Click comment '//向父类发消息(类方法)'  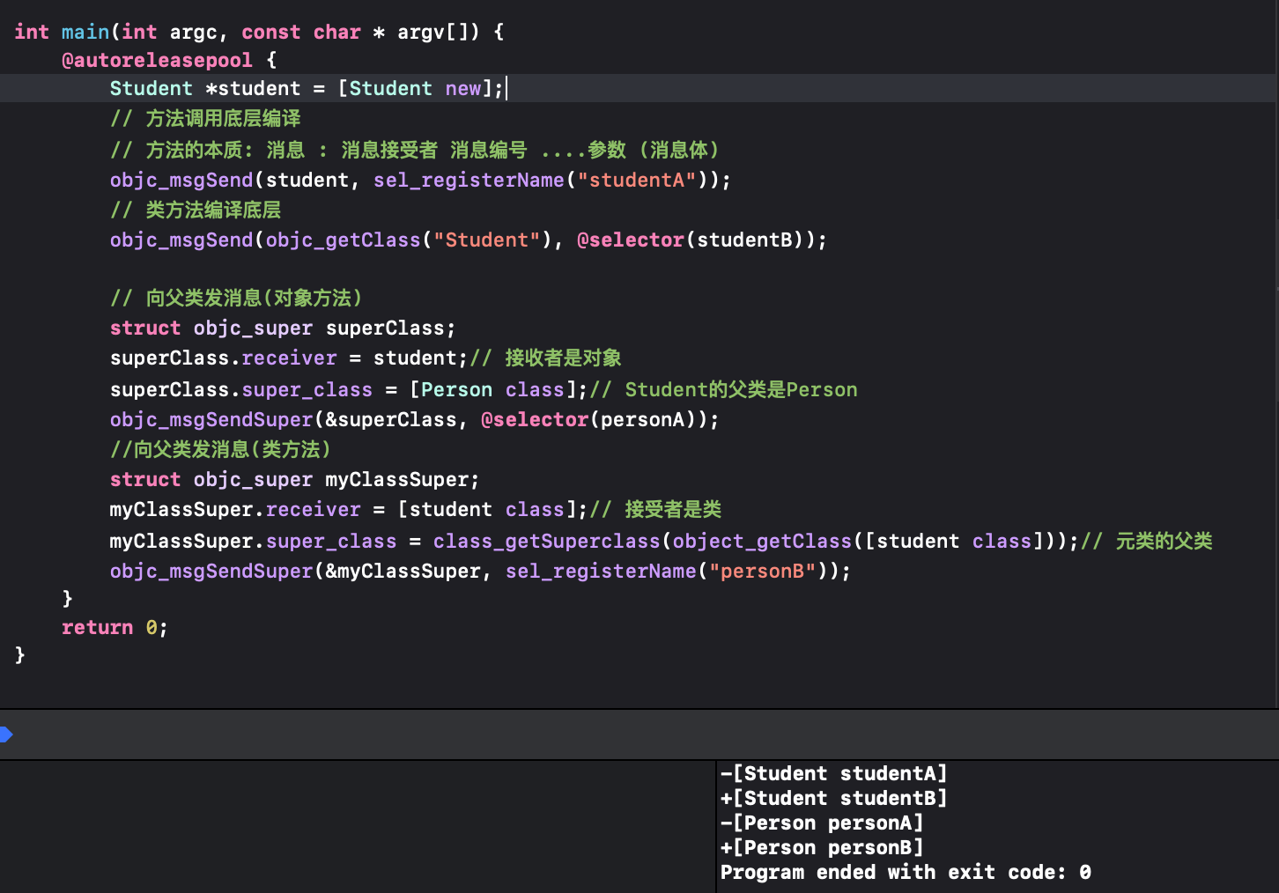click(x=220, y=449)
